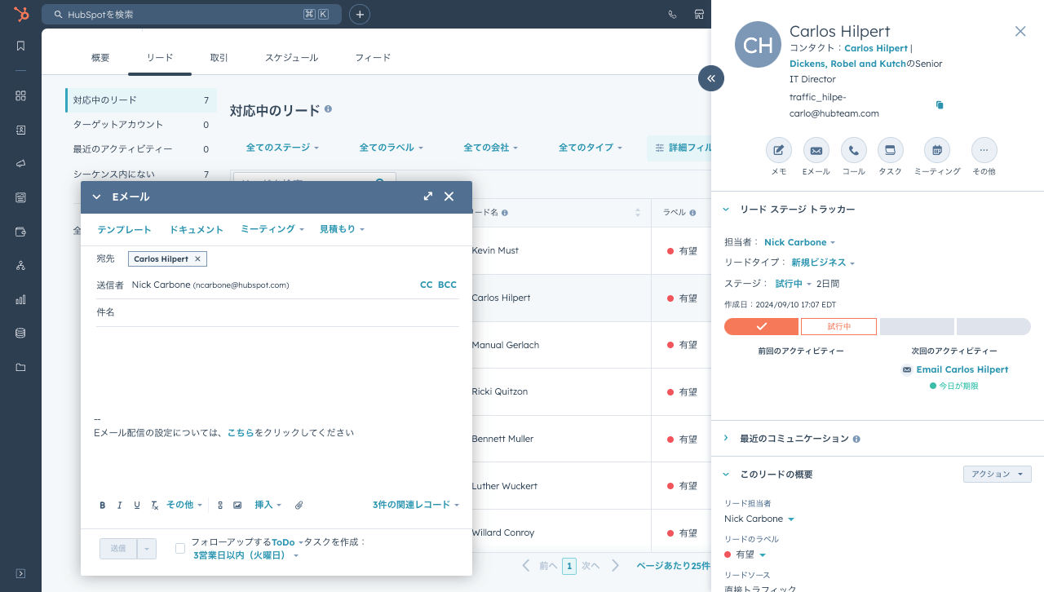Open ミーティング dropdown in email composer

(x=272, y=230)
